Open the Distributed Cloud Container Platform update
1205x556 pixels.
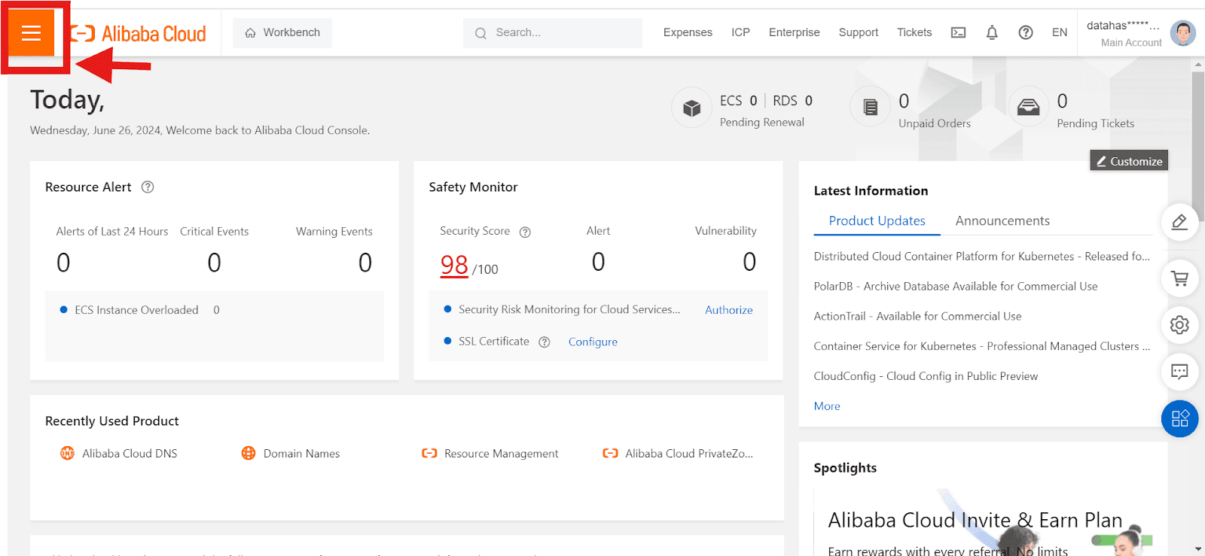coord(981,257)
